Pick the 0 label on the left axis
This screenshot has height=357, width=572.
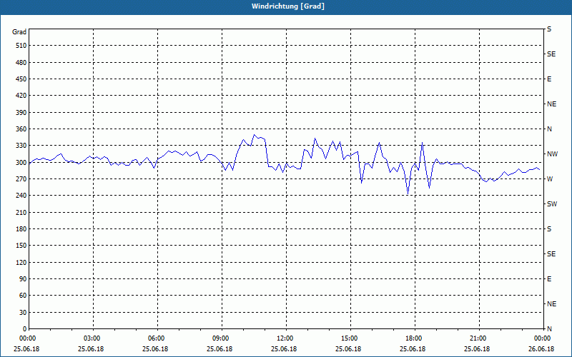[24, 329]
